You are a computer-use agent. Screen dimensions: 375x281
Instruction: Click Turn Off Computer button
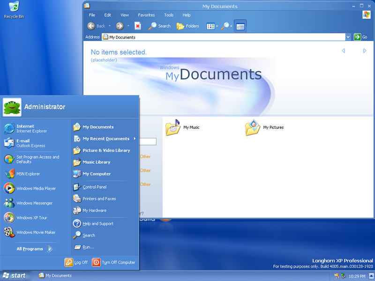114,262
